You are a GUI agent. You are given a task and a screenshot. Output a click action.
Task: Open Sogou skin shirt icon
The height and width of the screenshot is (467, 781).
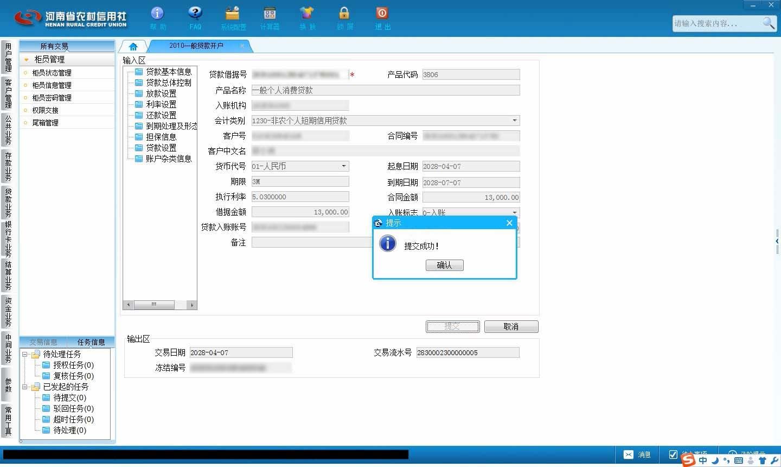763,460
